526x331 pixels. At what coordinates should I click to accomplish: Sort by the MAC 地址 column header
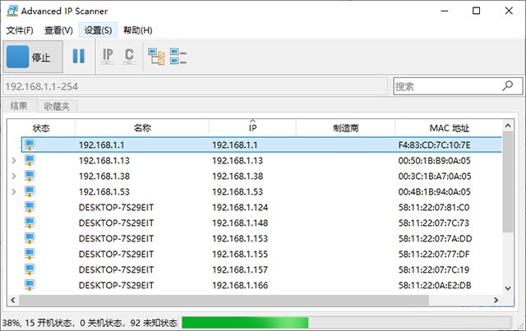(x=449, y=128)
